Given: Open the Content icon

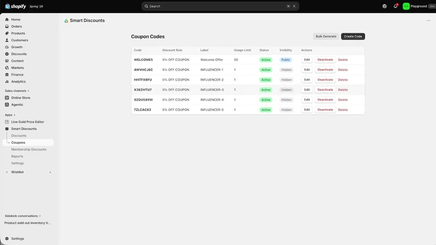Looking at the screenshot, I should click(7, 61).
